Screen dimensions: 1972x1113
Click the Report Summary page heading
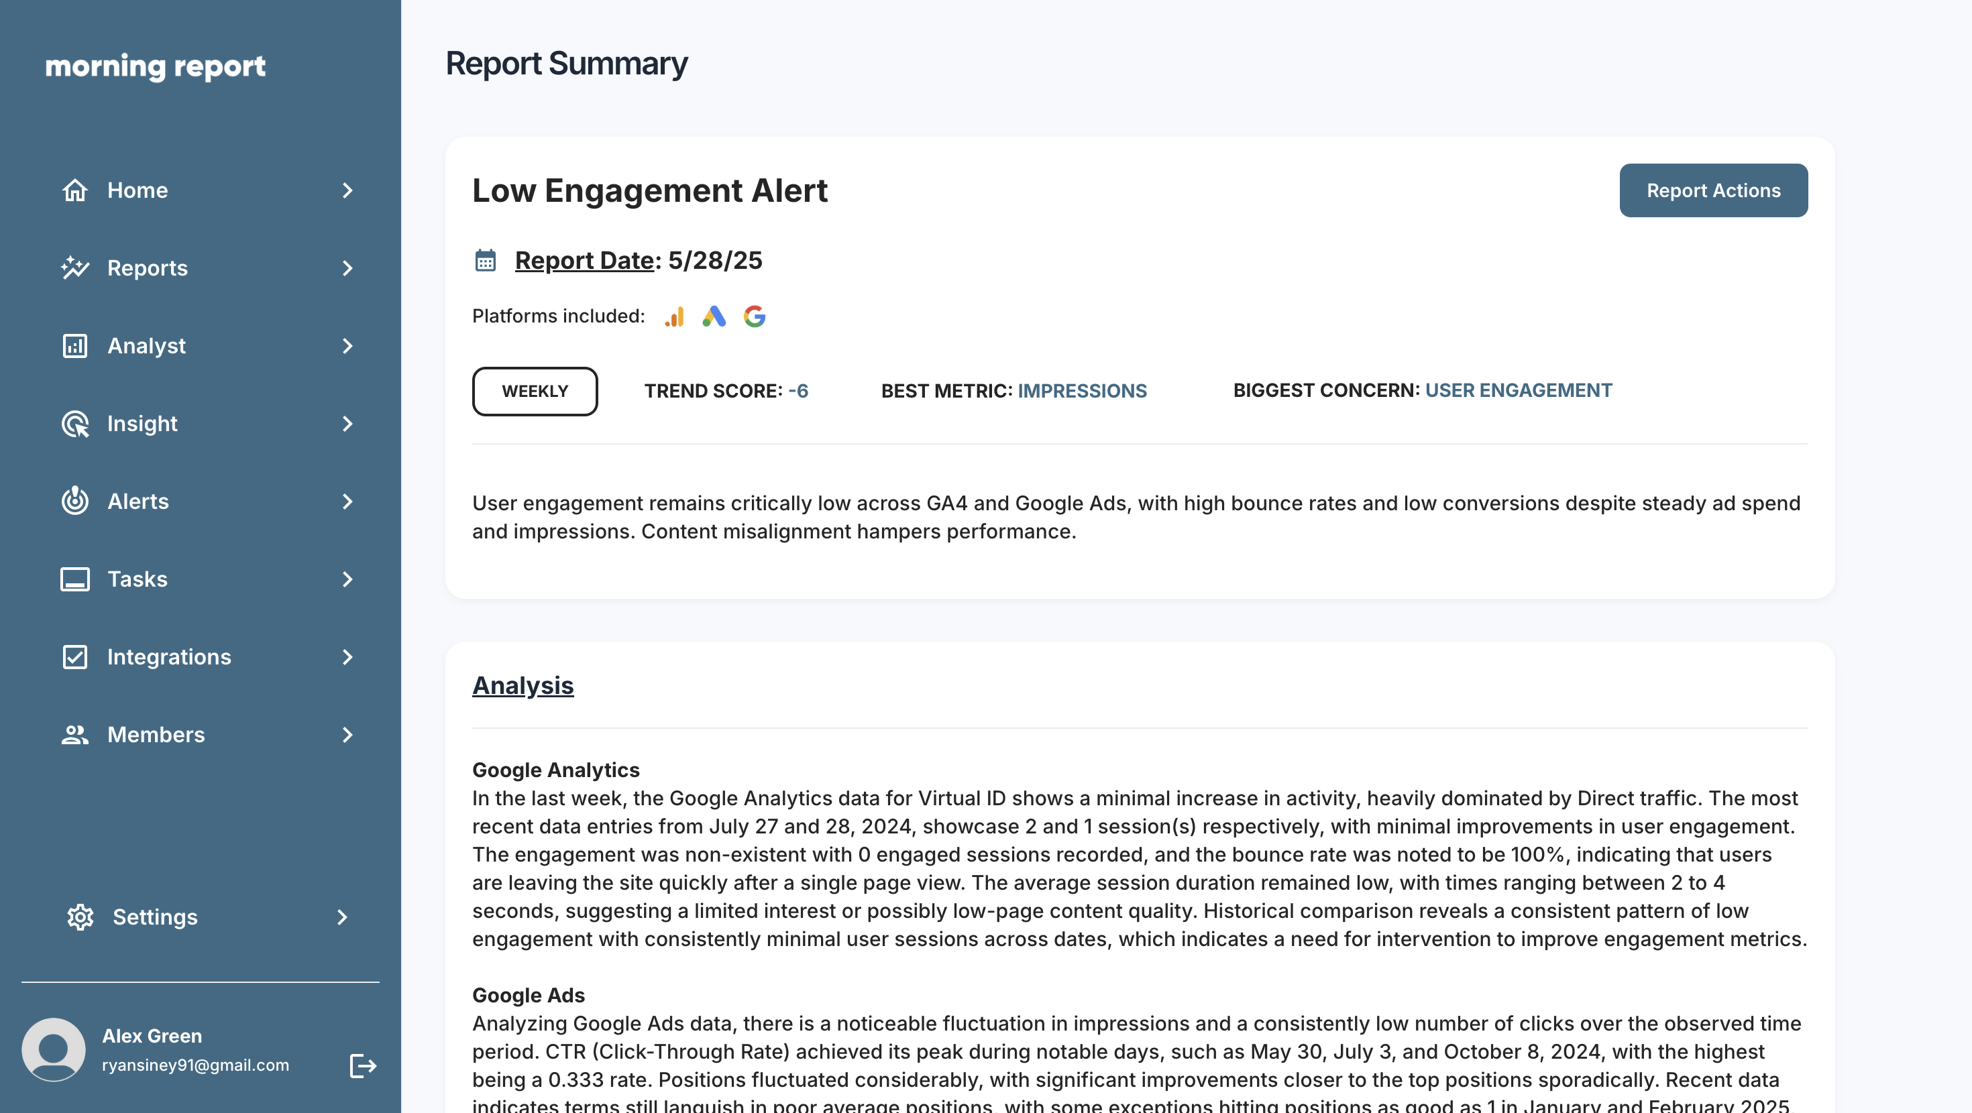567,64
